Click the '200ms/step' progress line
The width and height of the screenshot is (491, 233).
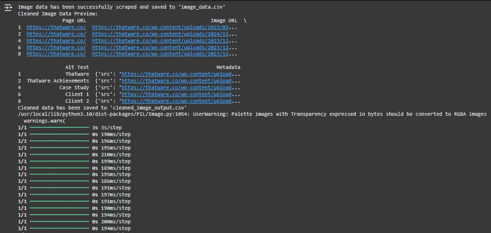click(x=74, y=222)
